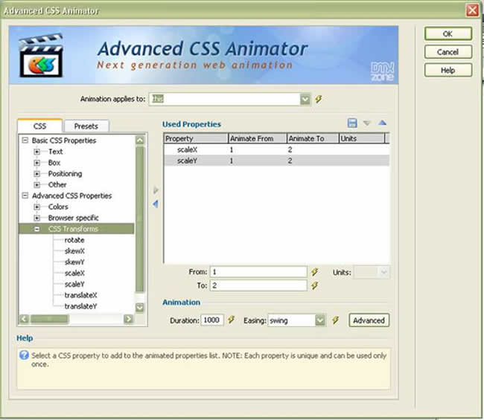The width and height of the screenshot is (484, 420).
Task: Select the scaleX row in Used Properties
Action: pos(276,149)
